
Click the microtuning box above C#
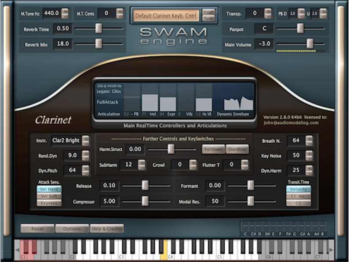[x=252, y=226]
